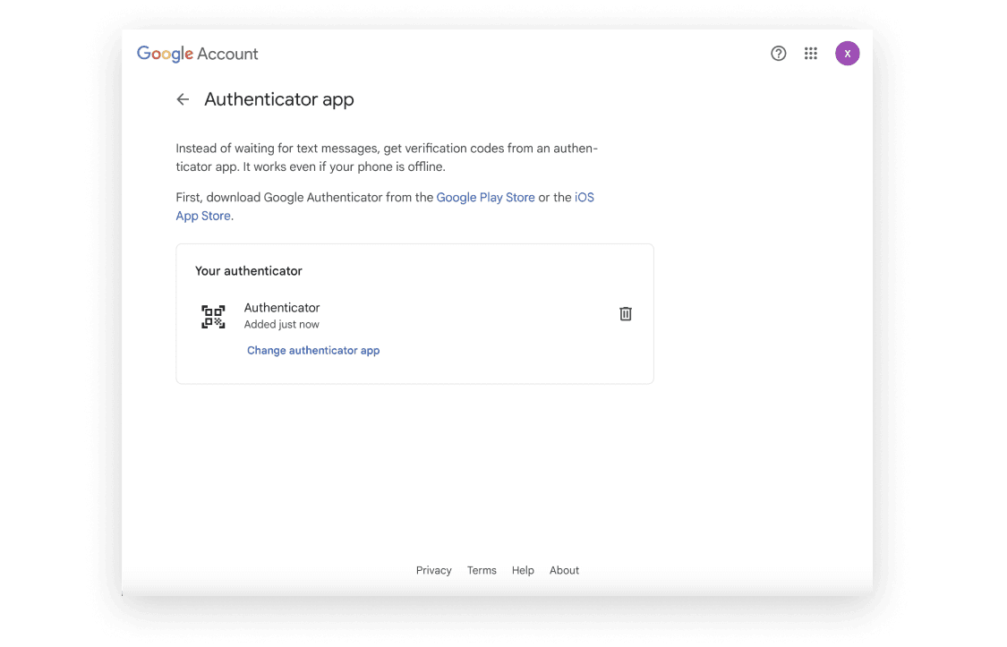This screenshot has height=647, width=1007.
Task: Click the "Added just now" status text
Action: click(x=281, y=325)
